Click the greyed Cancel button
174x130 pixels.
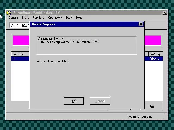click(x=100, y=101)
